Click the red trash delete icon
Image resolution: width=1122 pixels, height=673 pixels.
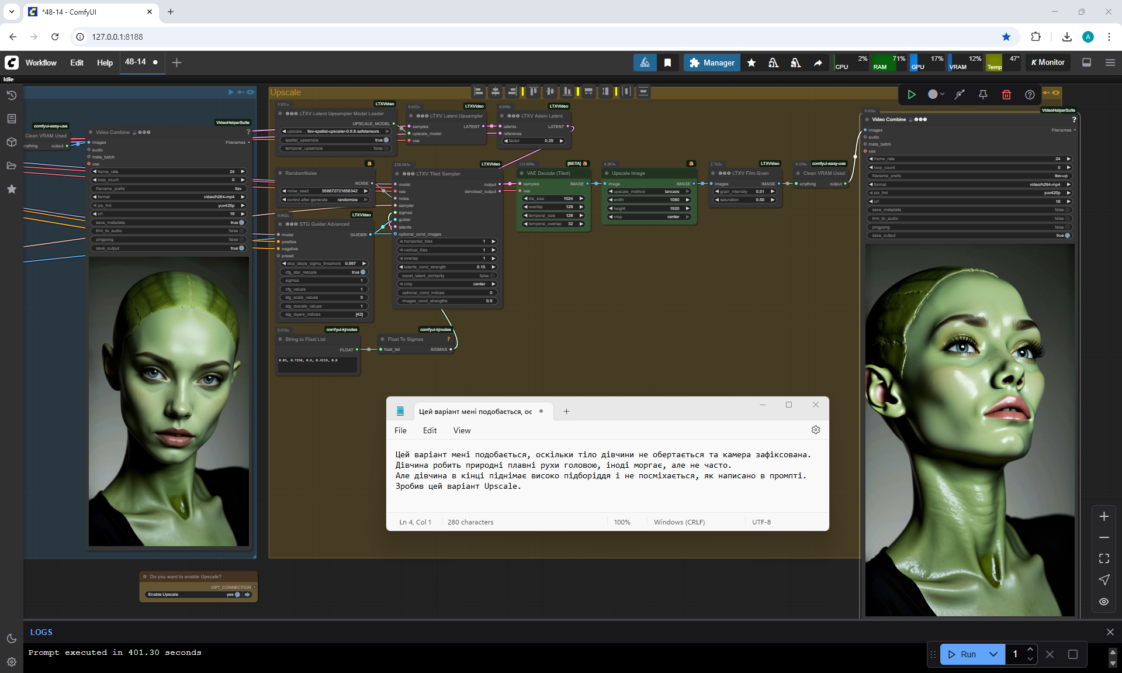[1006, 95]
